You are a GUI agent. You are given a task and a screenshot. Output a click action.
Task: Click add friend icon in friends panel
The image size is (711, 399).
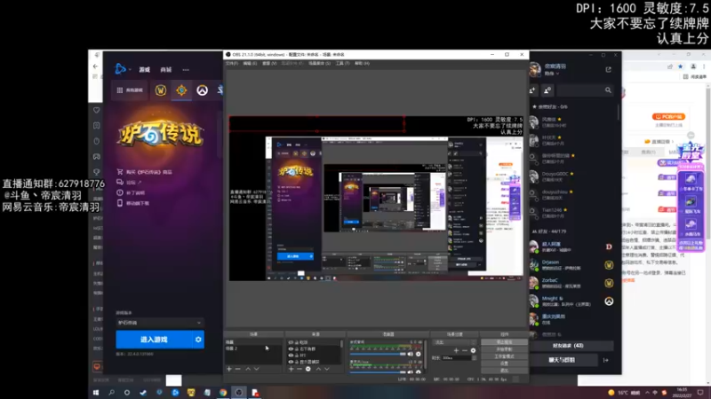pyautogui.click(x=532, y=90)
